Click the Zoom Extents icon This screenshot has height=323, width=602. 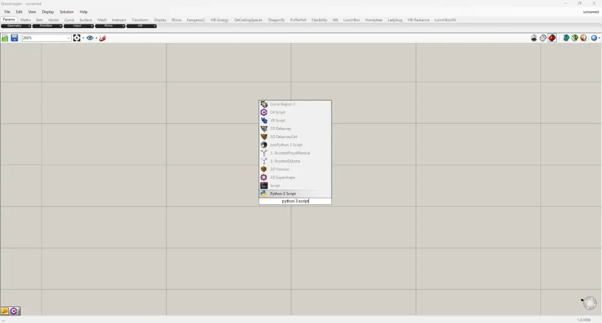[77, 38]
